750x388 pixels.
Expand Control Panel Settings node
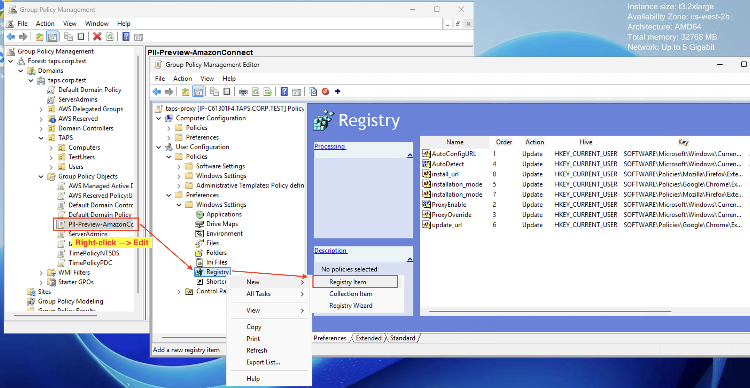click(179, 292)
